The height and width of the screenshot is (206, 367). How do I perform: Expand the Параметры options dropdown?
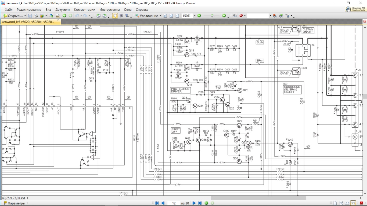27,203
